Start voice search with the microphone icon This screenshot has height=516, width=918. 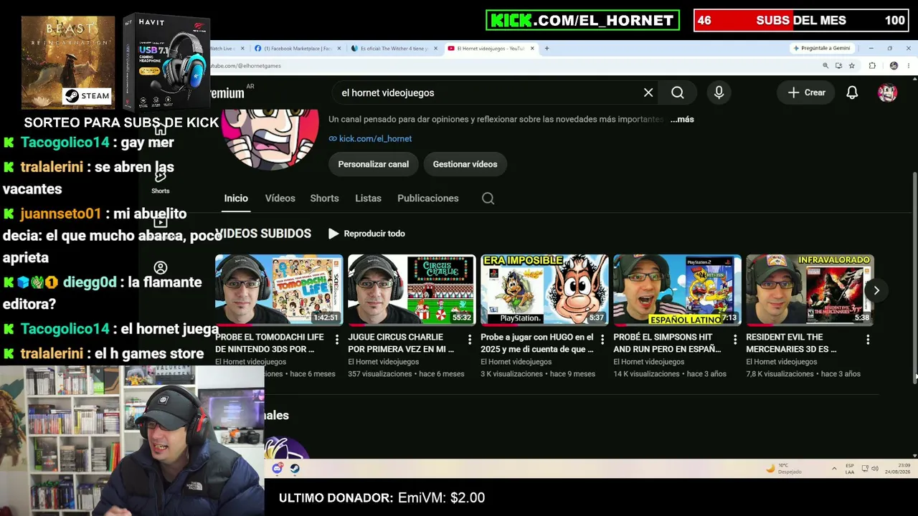[x=719, y=92]
